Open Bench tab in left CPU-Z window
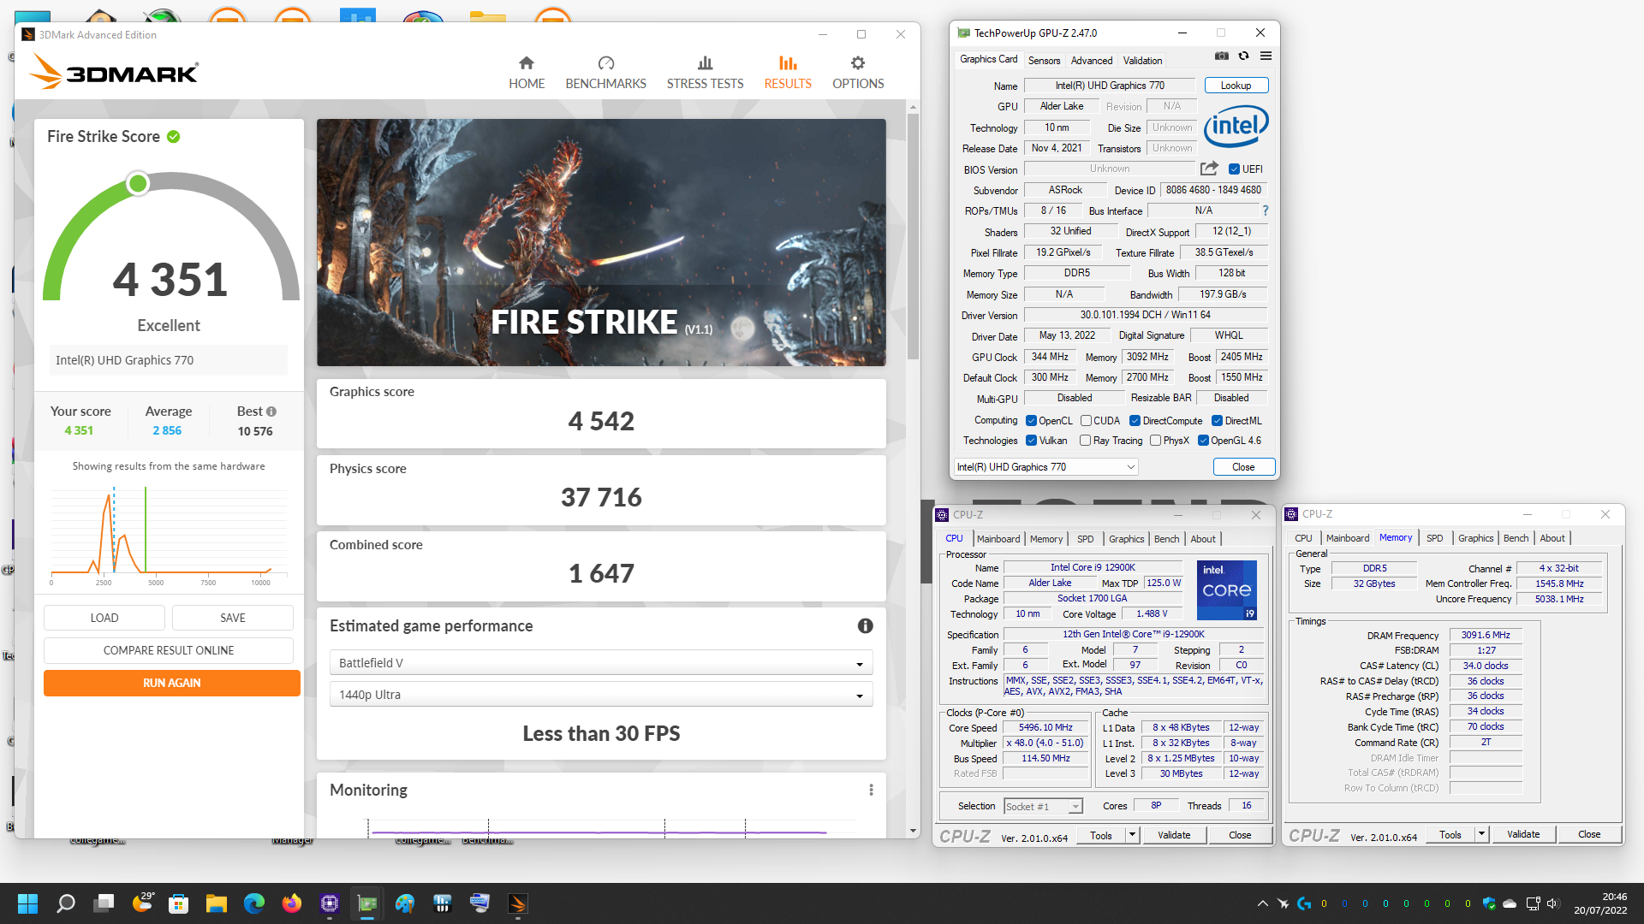 click(1166, 539)
